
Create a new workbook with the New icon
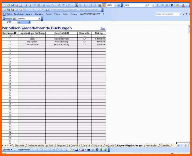(x=4, y=5)
